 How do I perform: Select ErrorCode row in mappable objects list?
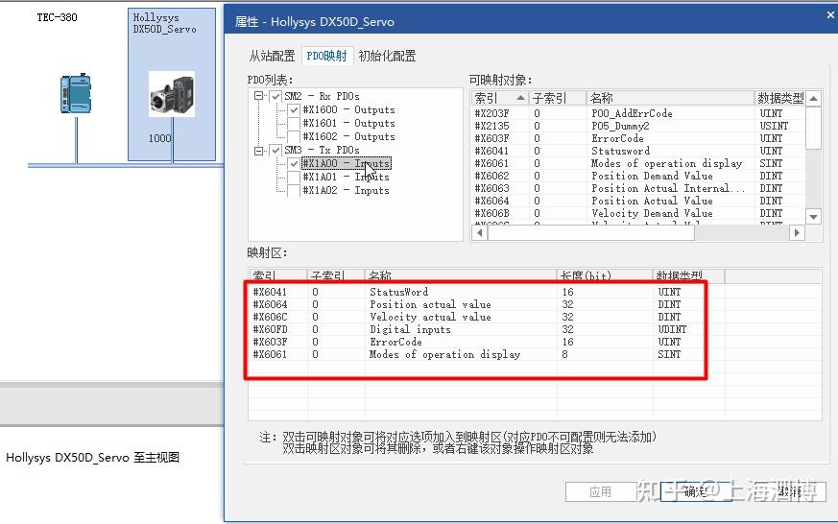639,138
